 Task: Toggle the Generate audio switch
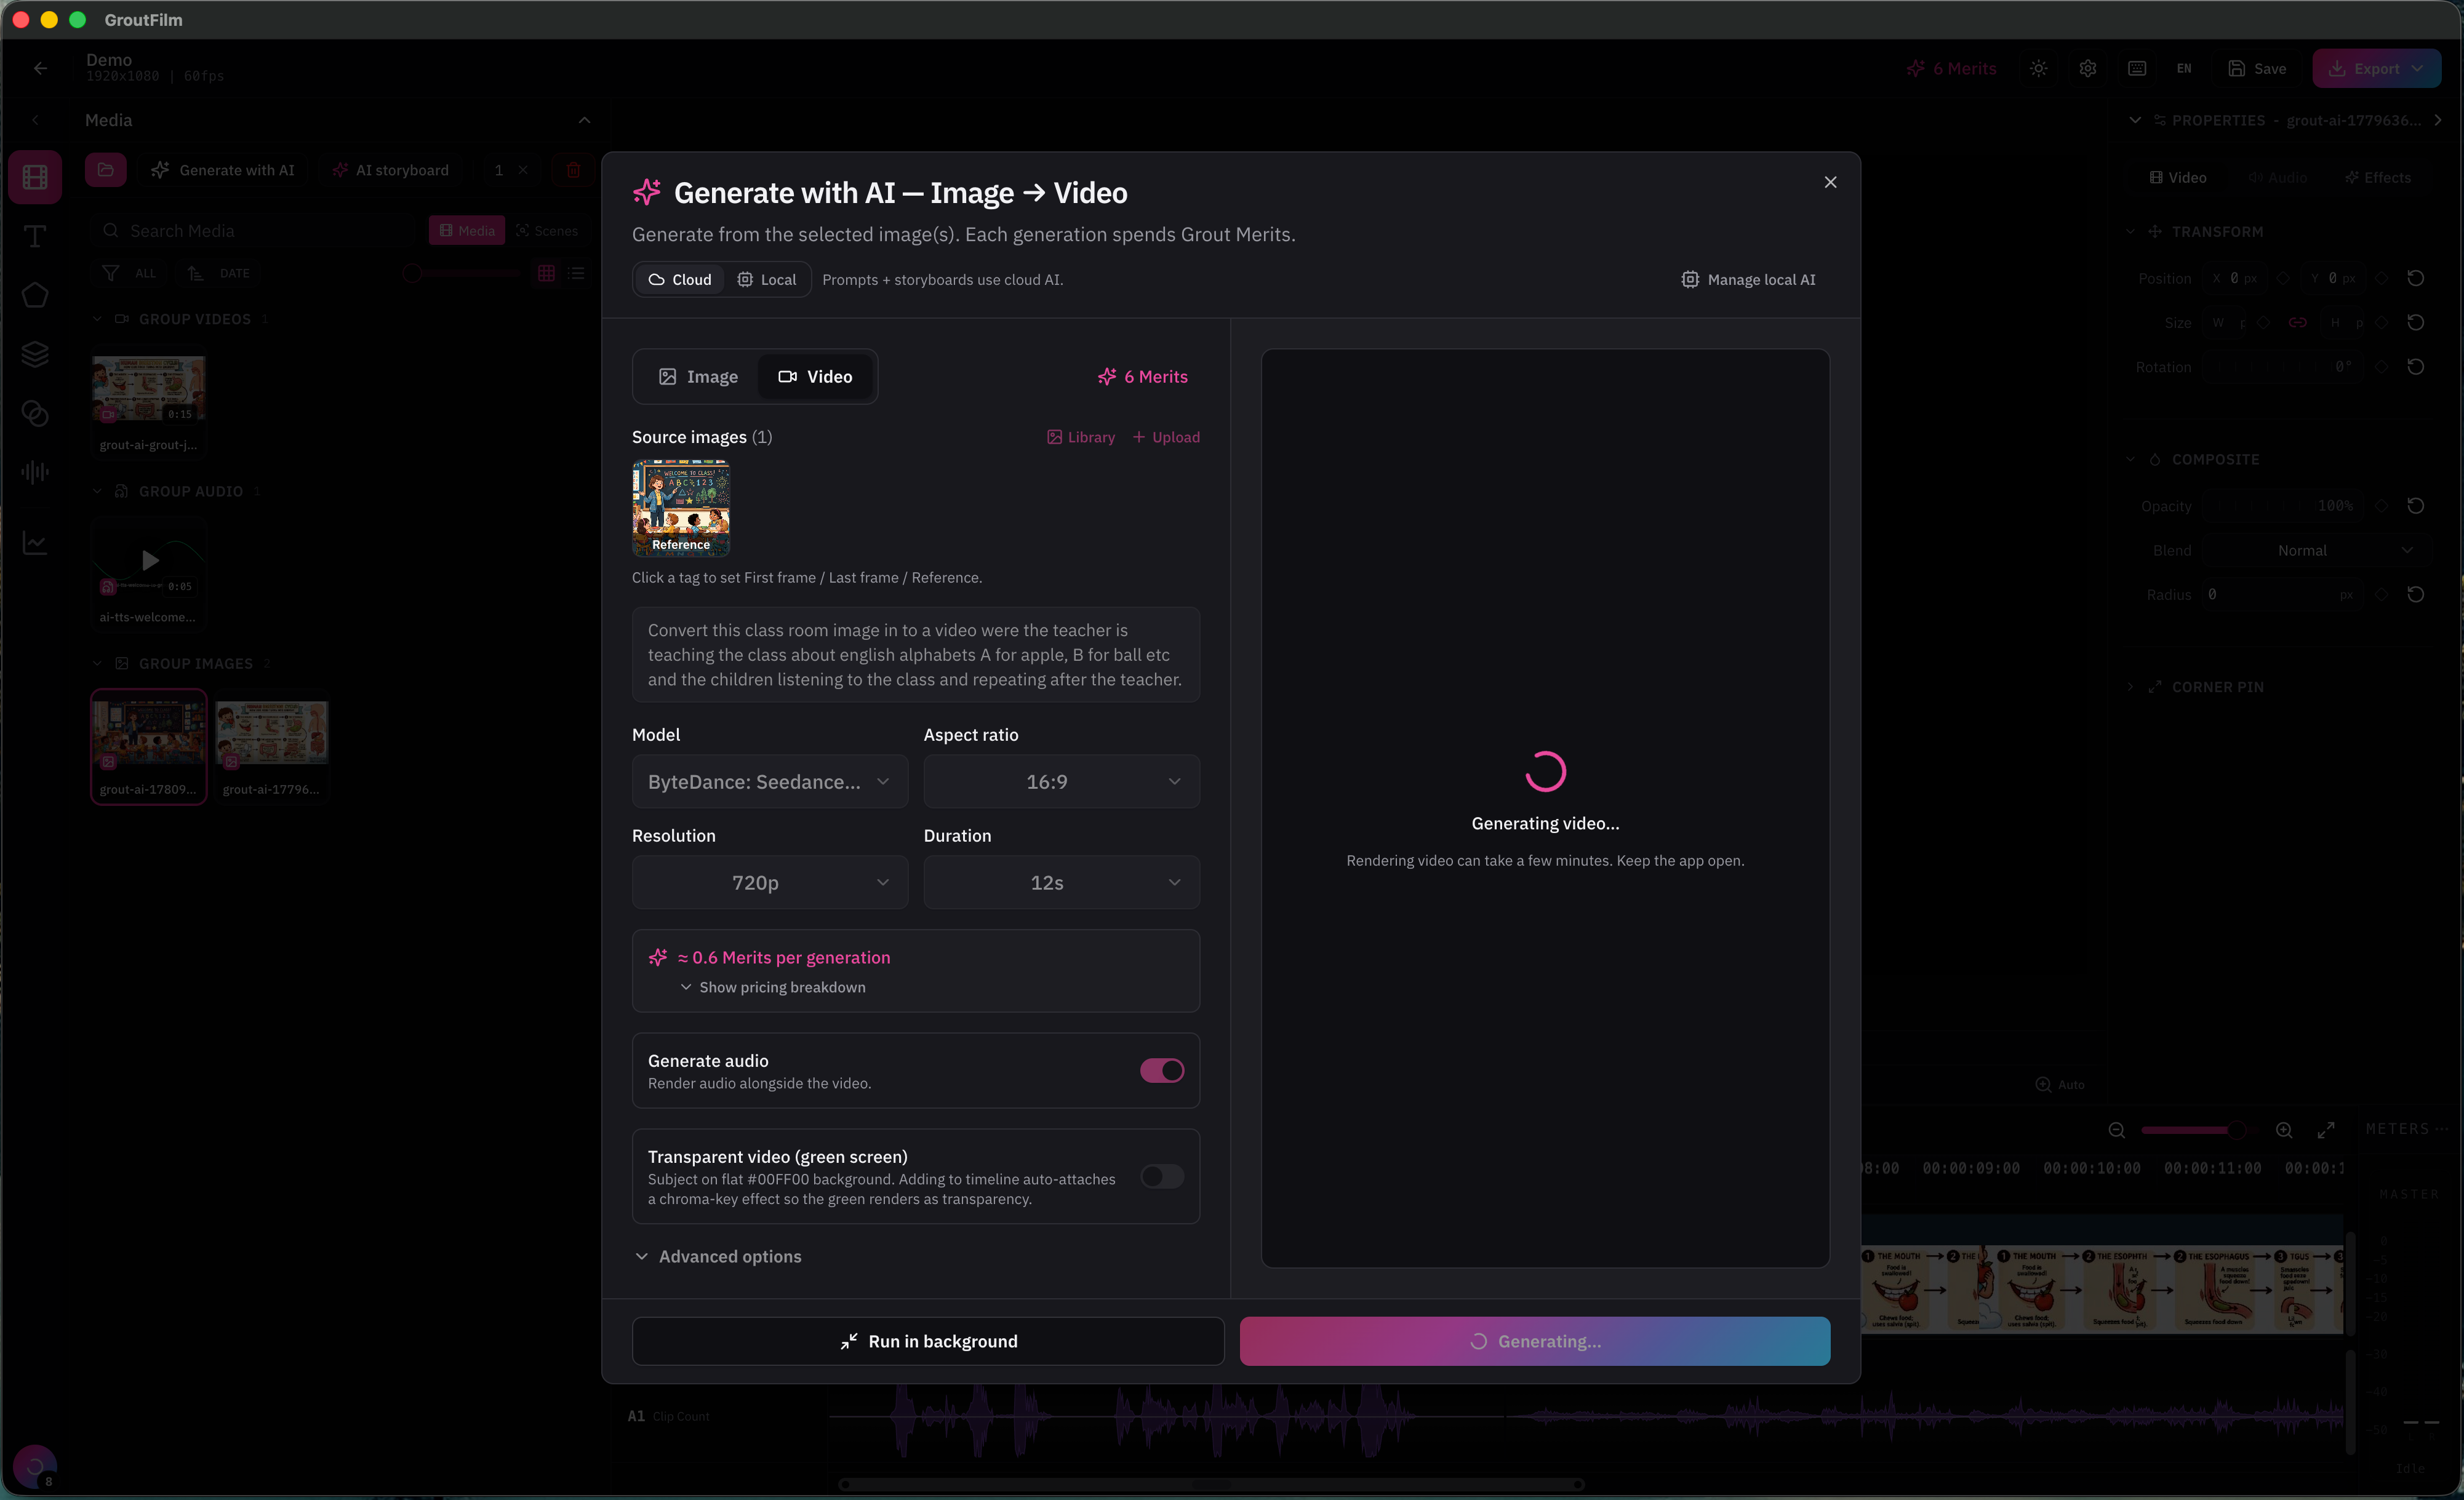pos(1162,1070)
